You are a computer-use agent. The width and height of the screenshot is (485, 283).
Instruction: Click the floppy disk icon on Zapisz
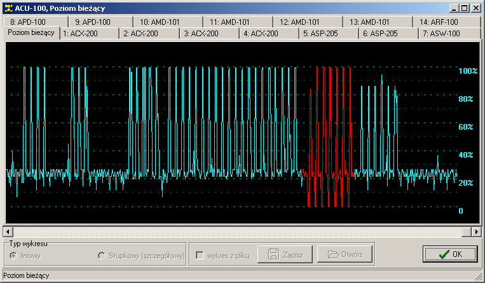pos(273,254)
